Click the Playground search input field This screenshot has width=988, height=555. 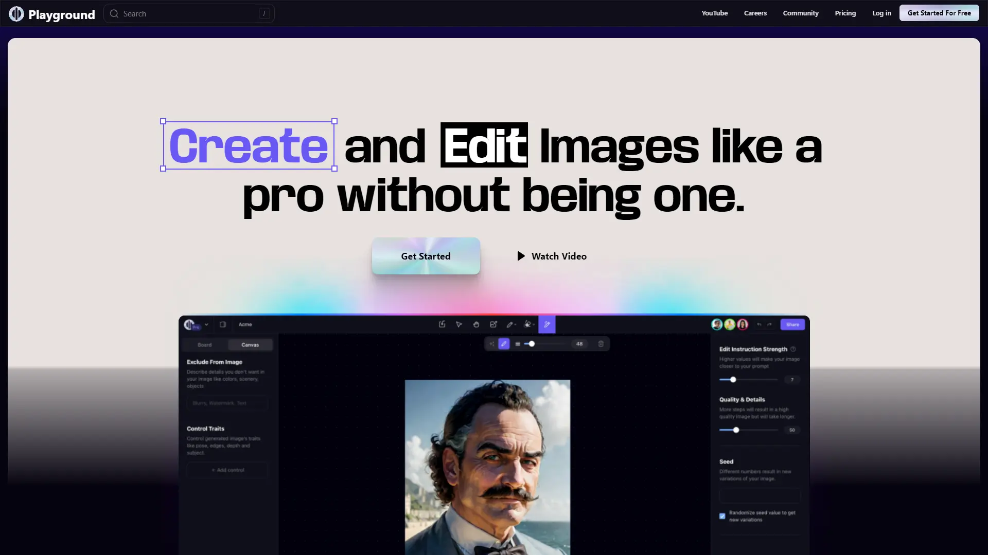pyautogui.click(x=189, y=13)
